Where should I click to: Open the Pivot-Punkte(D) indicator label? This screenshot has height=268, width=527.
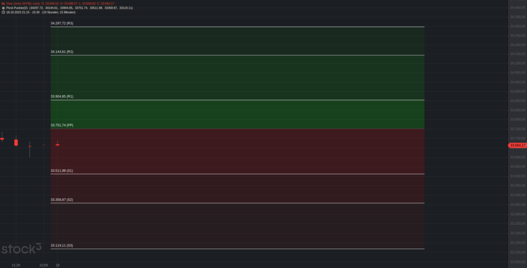pyautogui.click(x=17, y=8)
